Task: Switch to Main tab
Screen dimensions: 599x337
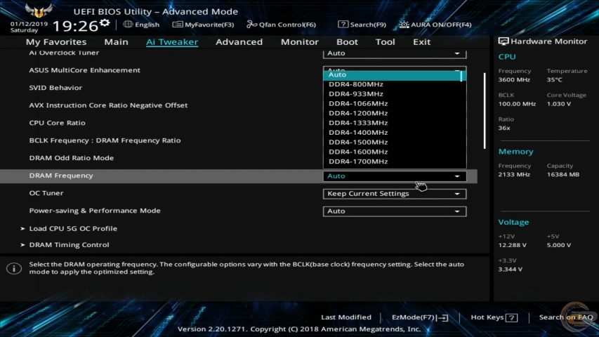Action: point(116,41)
